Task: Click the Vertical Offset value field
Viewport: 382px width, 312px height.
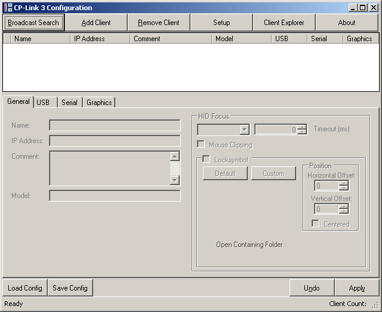Action: (x=326, y=209)
